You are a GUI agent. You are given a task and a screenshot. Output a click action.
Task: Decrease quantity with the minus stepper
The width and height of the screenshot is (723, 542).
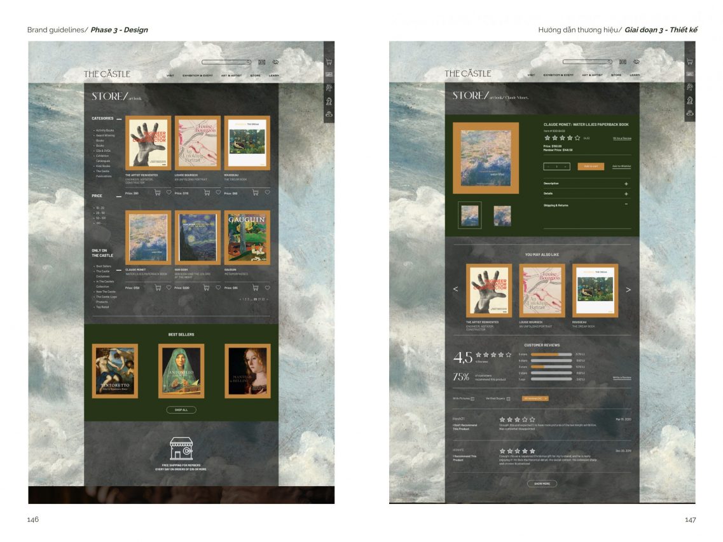(x=547, y=166)
